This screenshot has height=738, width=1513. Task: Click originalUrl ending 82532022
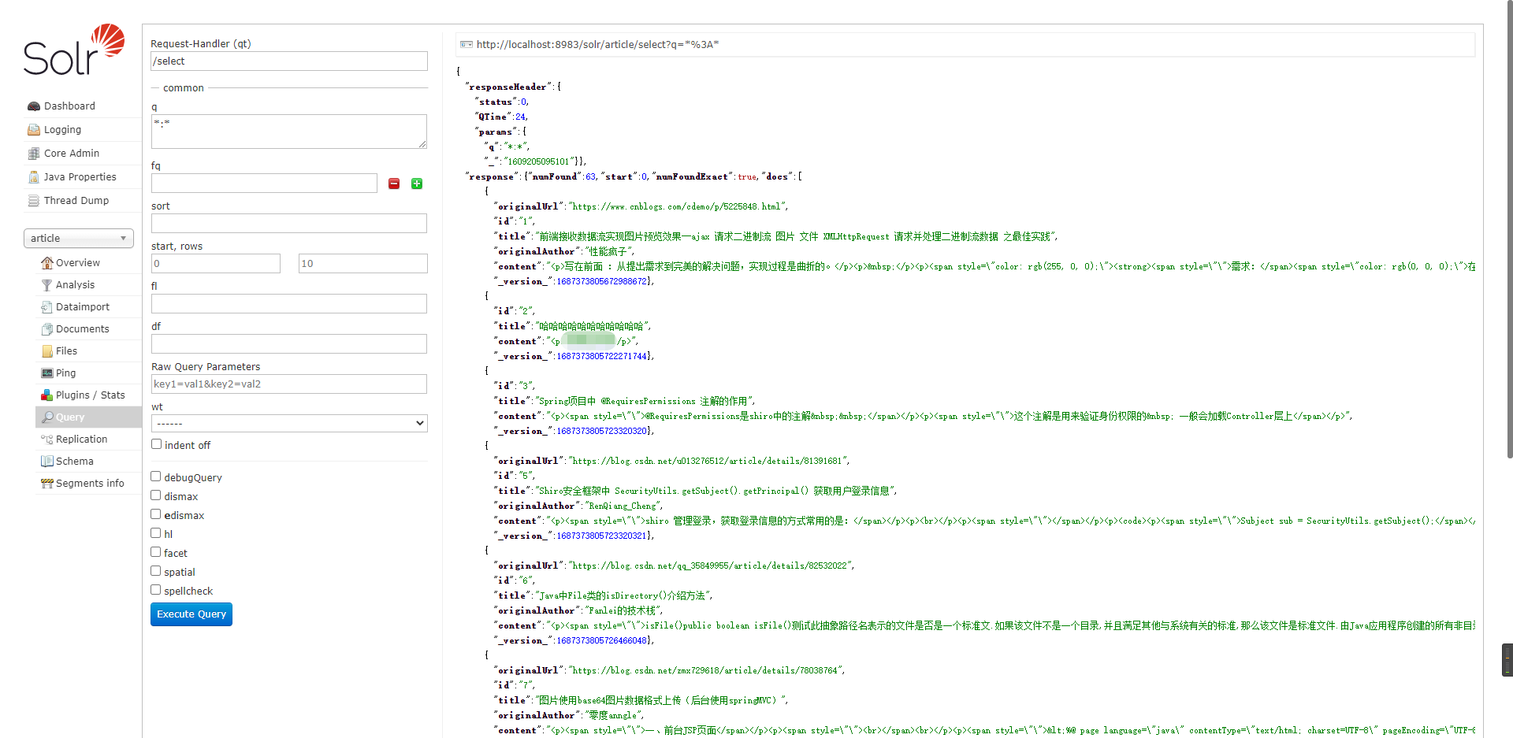[710, 566]
